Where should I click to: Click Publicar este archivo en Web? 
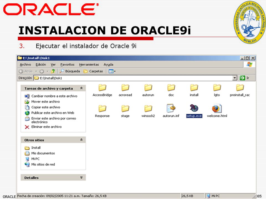(53, 113)
